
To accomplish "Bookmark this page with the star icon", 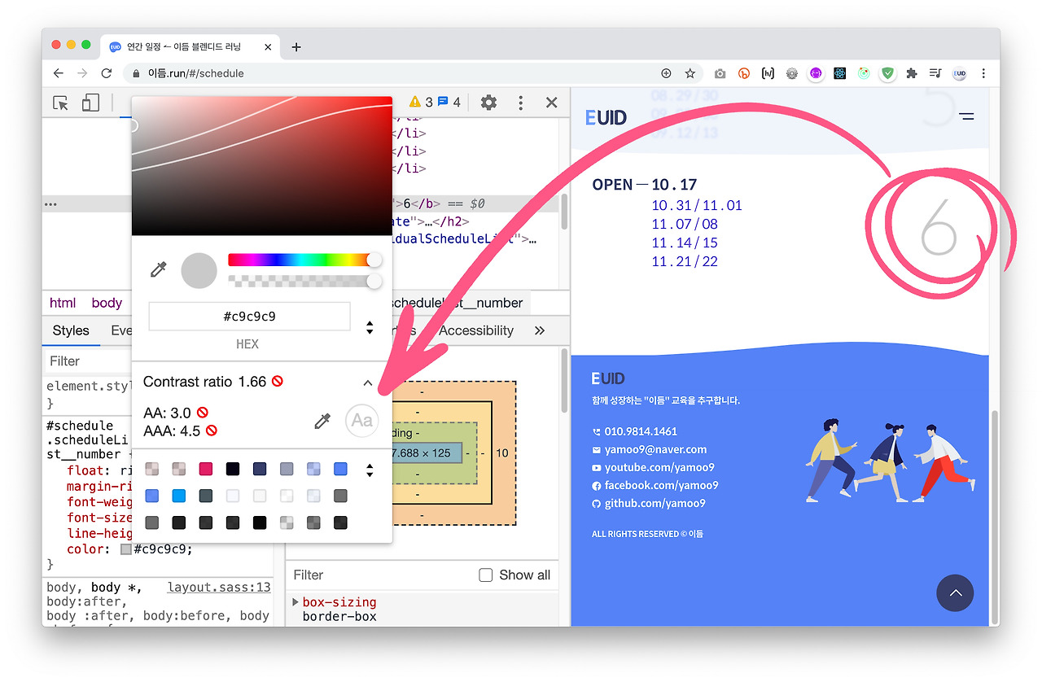I will point(690,73).
